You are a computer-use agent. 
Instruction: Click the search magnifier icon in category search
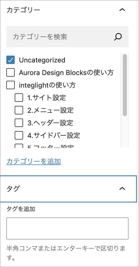click(118, 37)
